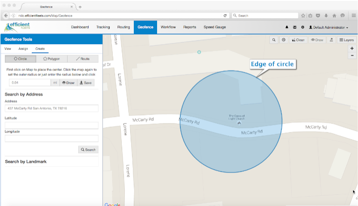
Task: Open the Routing menu
Action: click(x=124, y=27)
